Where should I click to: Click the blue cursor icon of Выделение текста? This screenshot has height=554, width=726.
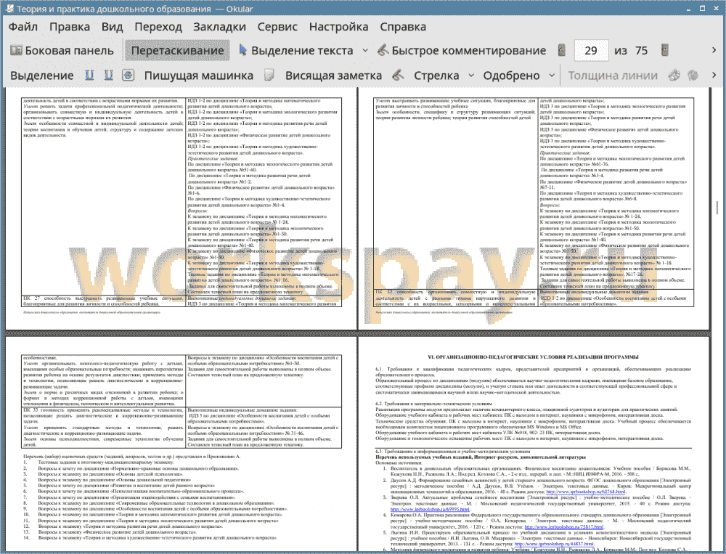(242, 50)
